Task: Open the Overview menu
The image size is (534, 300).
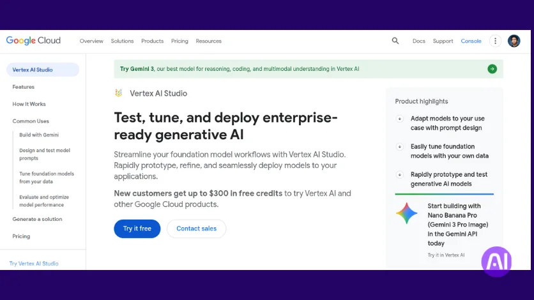Action: [x=91, y=41]
